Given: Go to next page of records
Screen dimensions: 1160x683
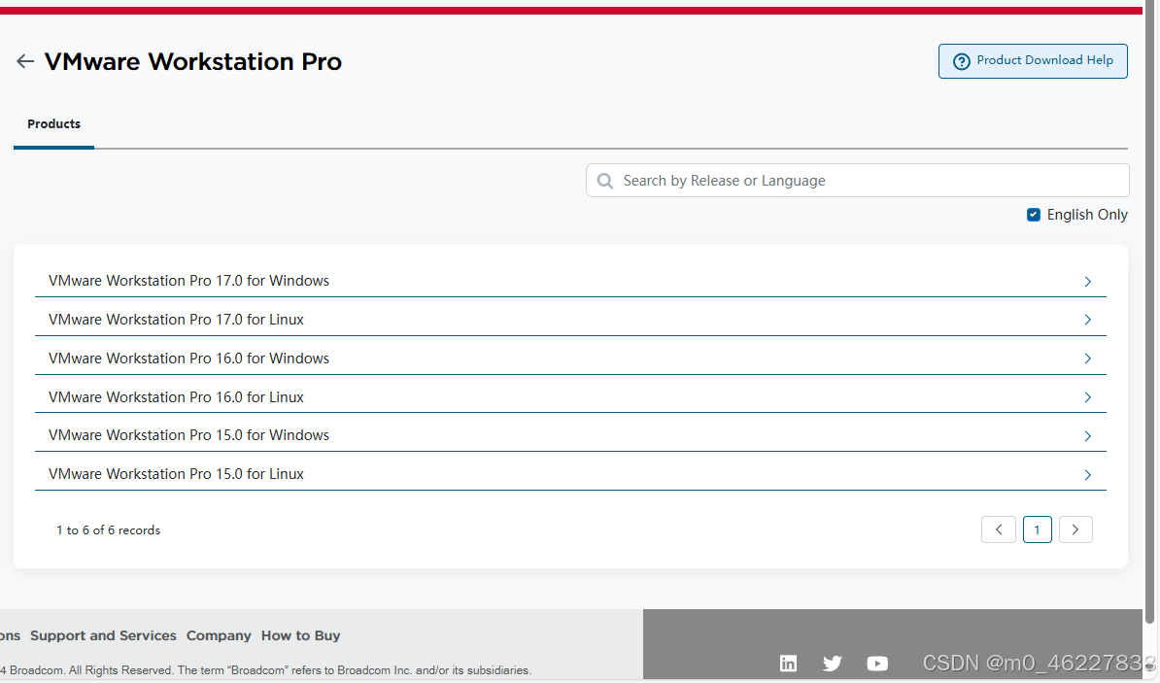Looking at the screenshot, I should pos(1075,529).
